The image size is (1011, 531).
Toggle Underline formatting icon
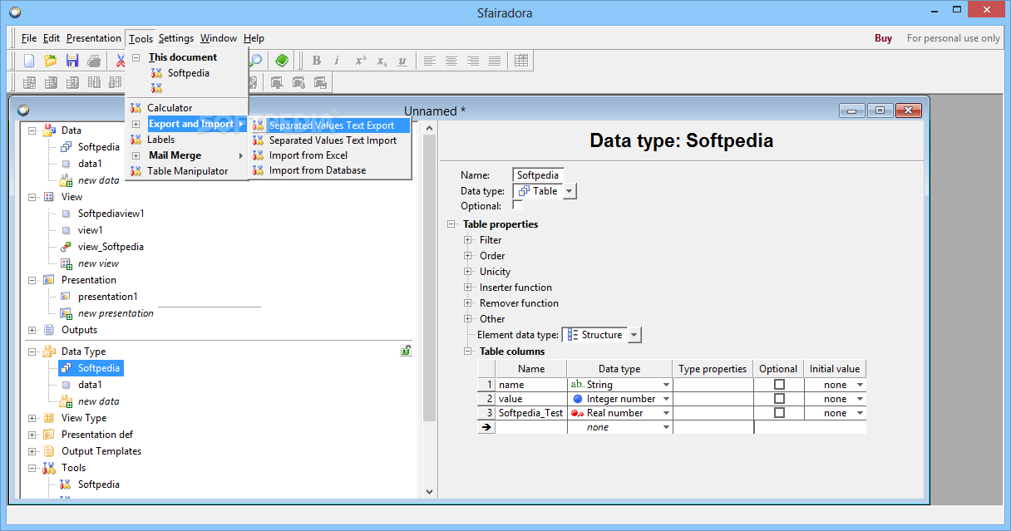tap(402, 61)
